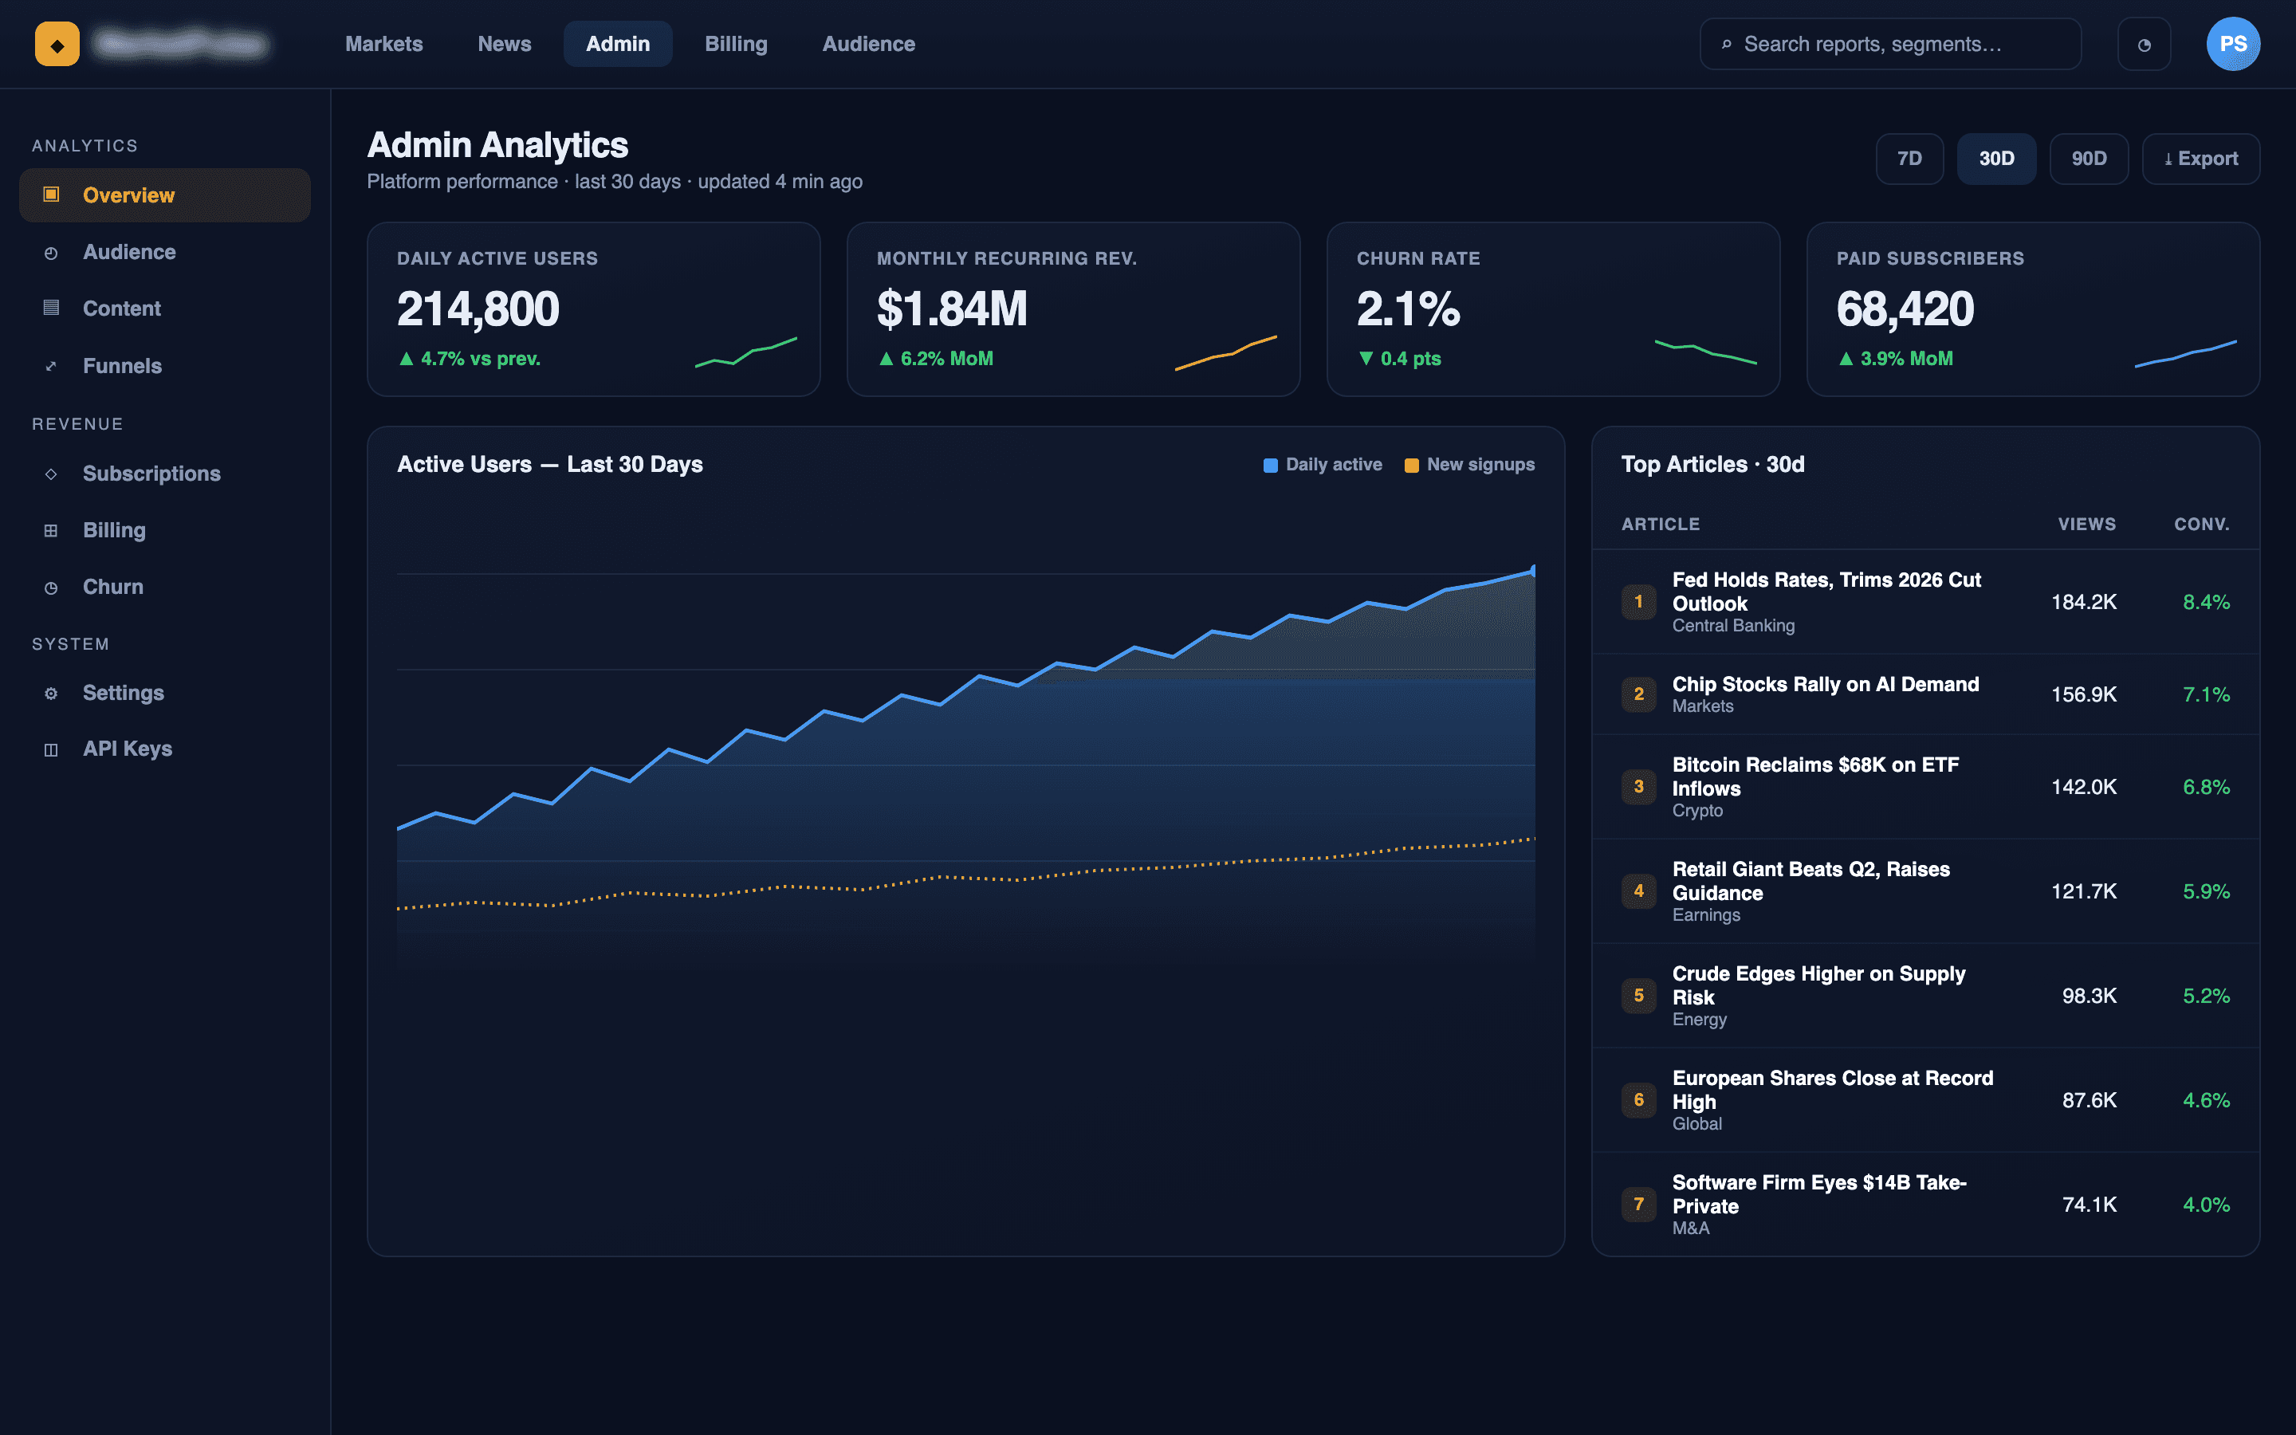2296x1435 pixels.
Task: Toggle the New signups legend series
Action: coord(1469,465)
